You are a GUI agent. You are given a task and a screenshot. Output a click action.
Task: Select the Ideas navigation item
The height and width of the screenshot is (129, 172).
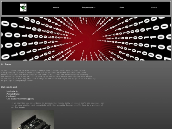coord(121,8)
